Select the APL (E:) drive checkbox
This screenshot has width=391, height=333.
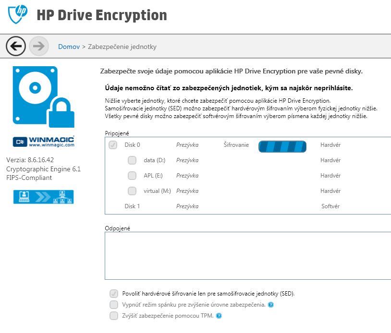(x=132, y=176)
